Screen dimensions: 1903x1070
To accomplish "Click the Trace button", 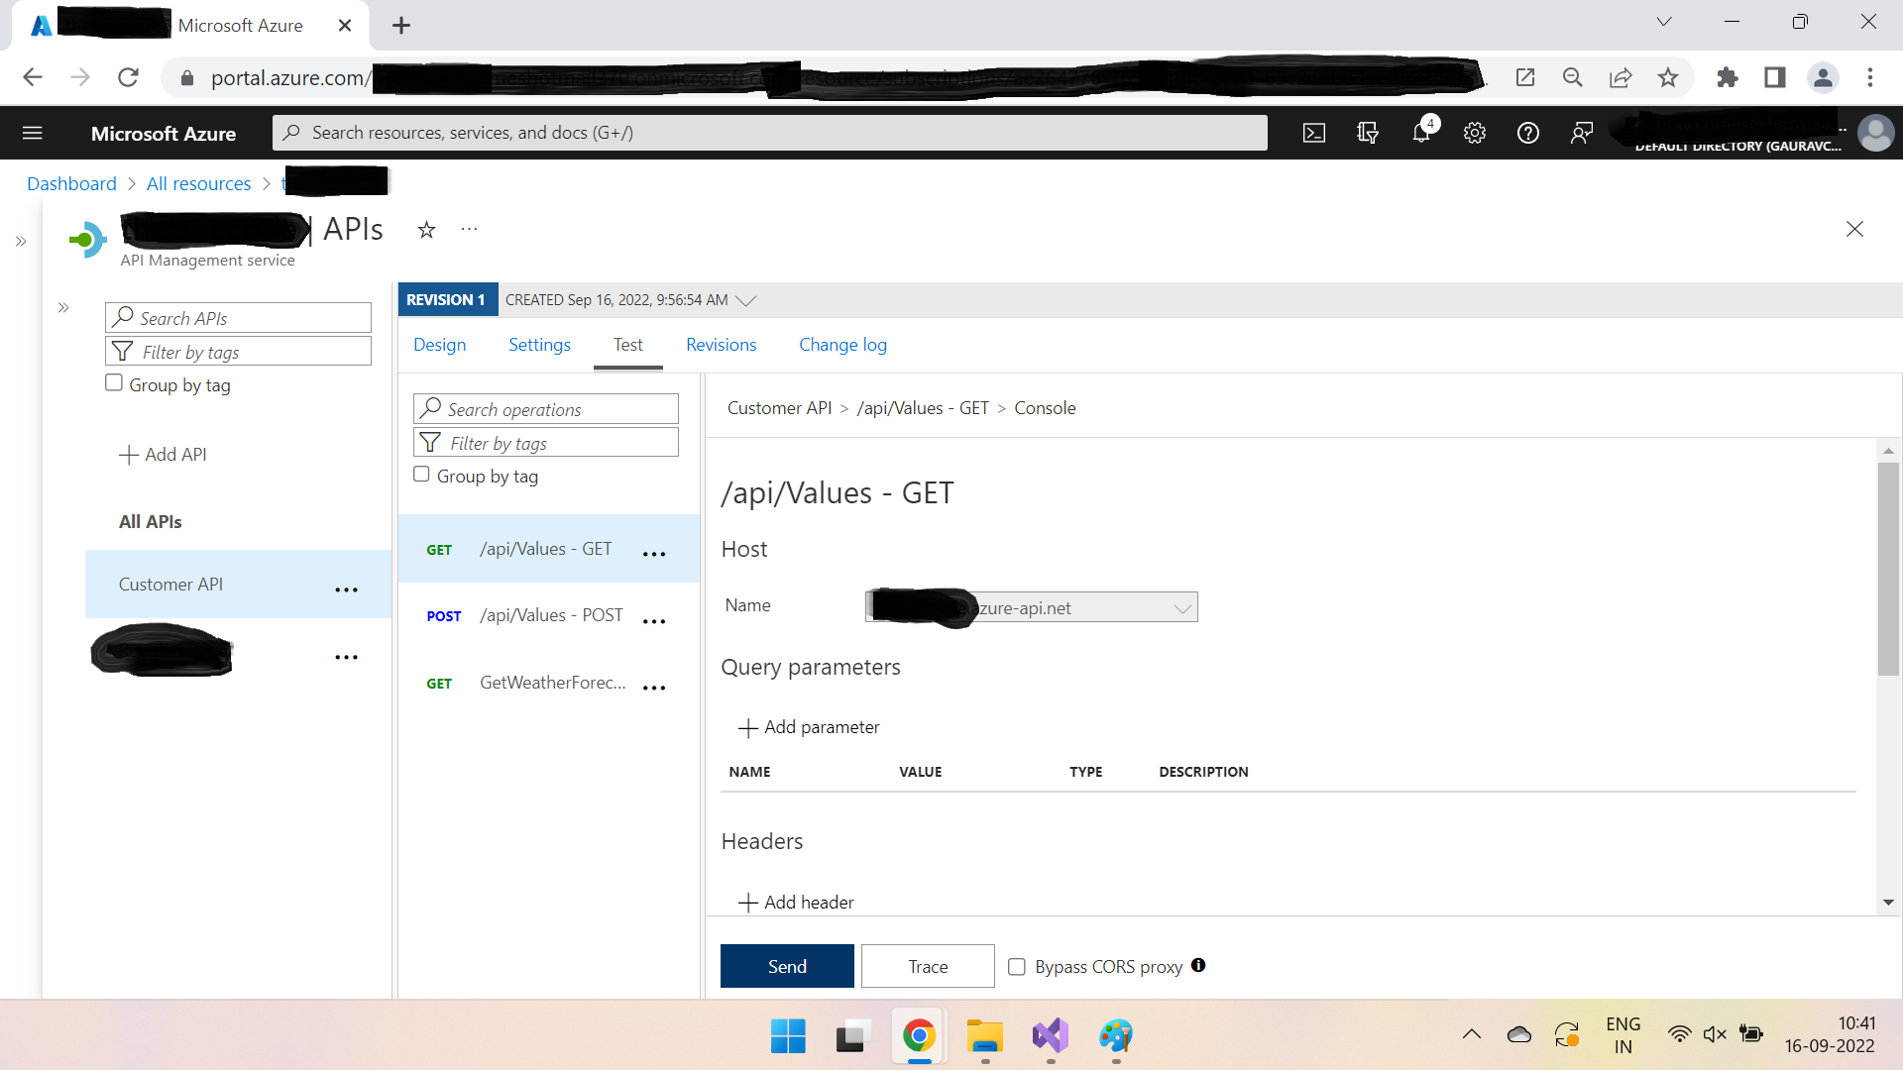I will tap(930, 966).
